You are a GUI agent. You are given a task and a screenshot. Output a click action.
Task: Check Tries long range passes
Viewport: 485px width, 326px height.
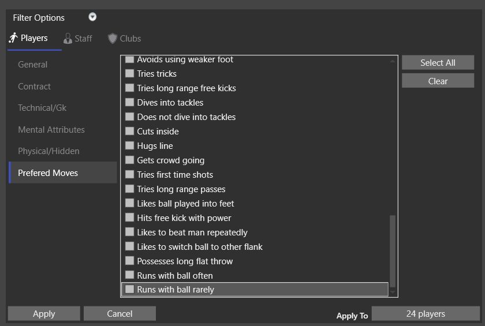click(x=129, y=189)
